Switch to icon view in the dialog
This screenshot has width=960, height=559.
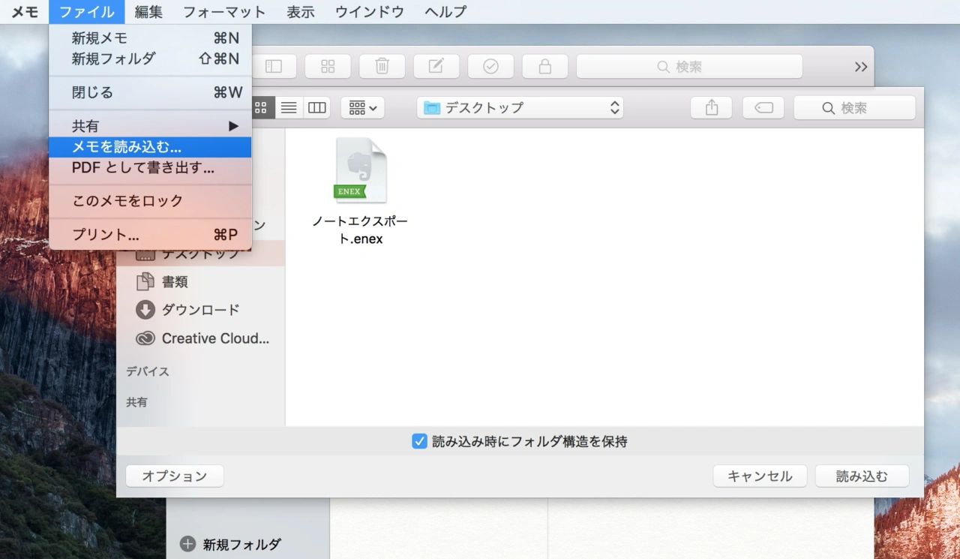[261, 107]
